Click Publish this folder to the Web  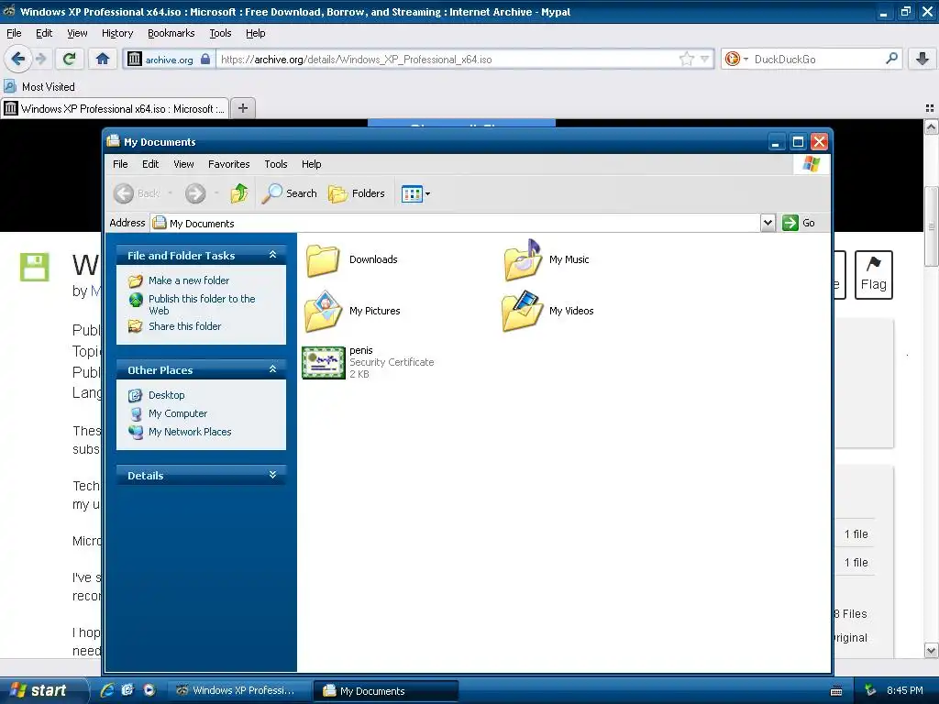pyautogui.click(x=202, y=304)
